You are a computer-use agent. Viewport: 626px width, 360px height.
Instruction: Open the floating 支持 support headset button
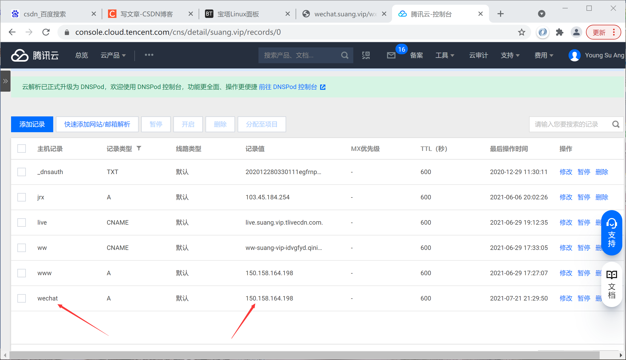click(x=612, y=233)
